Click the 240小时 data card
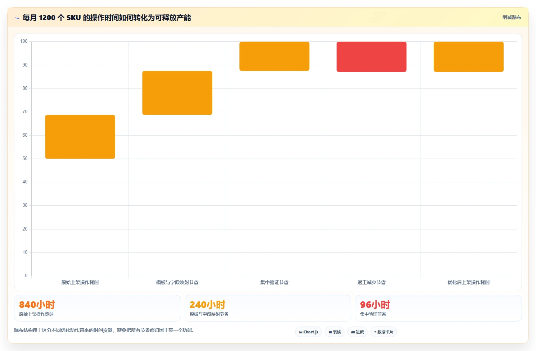536x351 pixels. coord(268,308)
